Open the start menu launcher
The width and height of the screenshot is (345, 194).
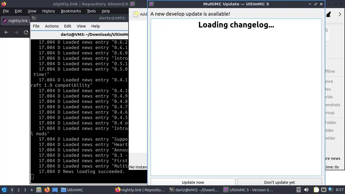[x=4, y=190]
